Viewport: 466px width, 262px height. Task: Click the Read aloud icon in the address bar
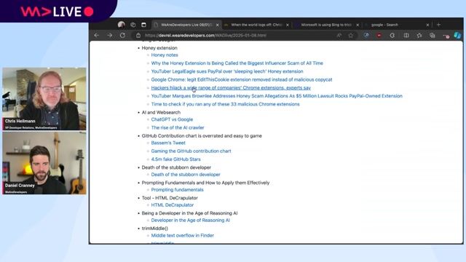click(339, 36)
